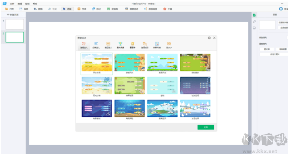Open the animation wand panel icon
The height and width of the screenshot is (154, 288).
click(254, 21)
